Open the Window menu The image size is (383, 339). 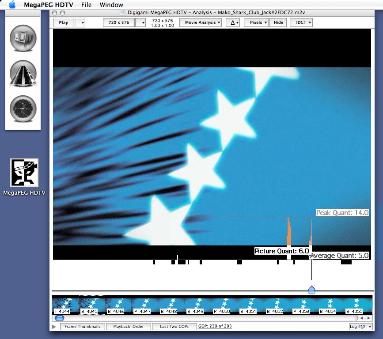click(x=111, y=5)
